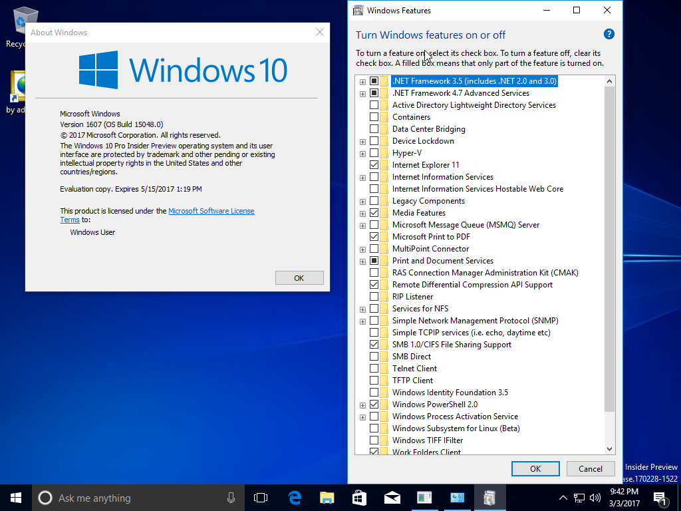
Task: Select Windows Identity Foundation 3.5 row
Action: pyautogui.click(x=450, y=393)
